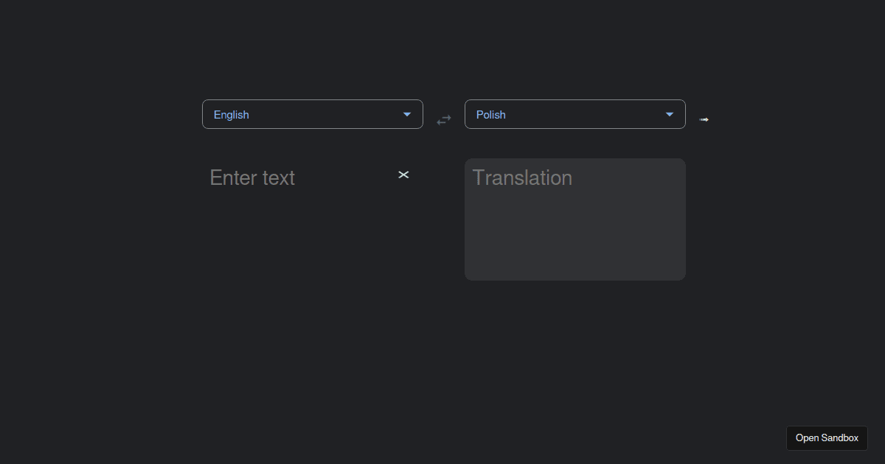Click the Enter text placeholder
This screenshot has width=885, height=464.
(251, 177)
